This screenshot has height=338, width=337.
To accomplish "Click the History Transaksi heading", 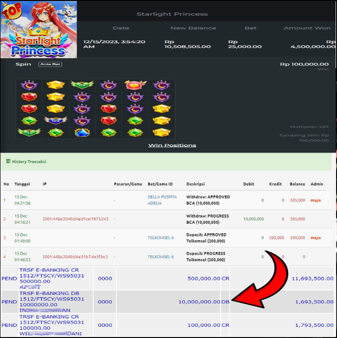I will pos(29,162).
